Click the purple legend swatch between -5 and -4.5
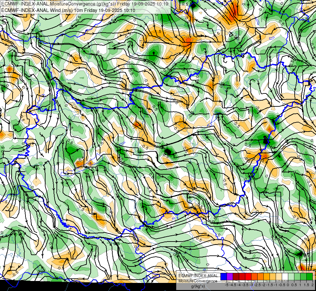Image resolution: width=316 pixels, height=291 pixels. point(230,276)
